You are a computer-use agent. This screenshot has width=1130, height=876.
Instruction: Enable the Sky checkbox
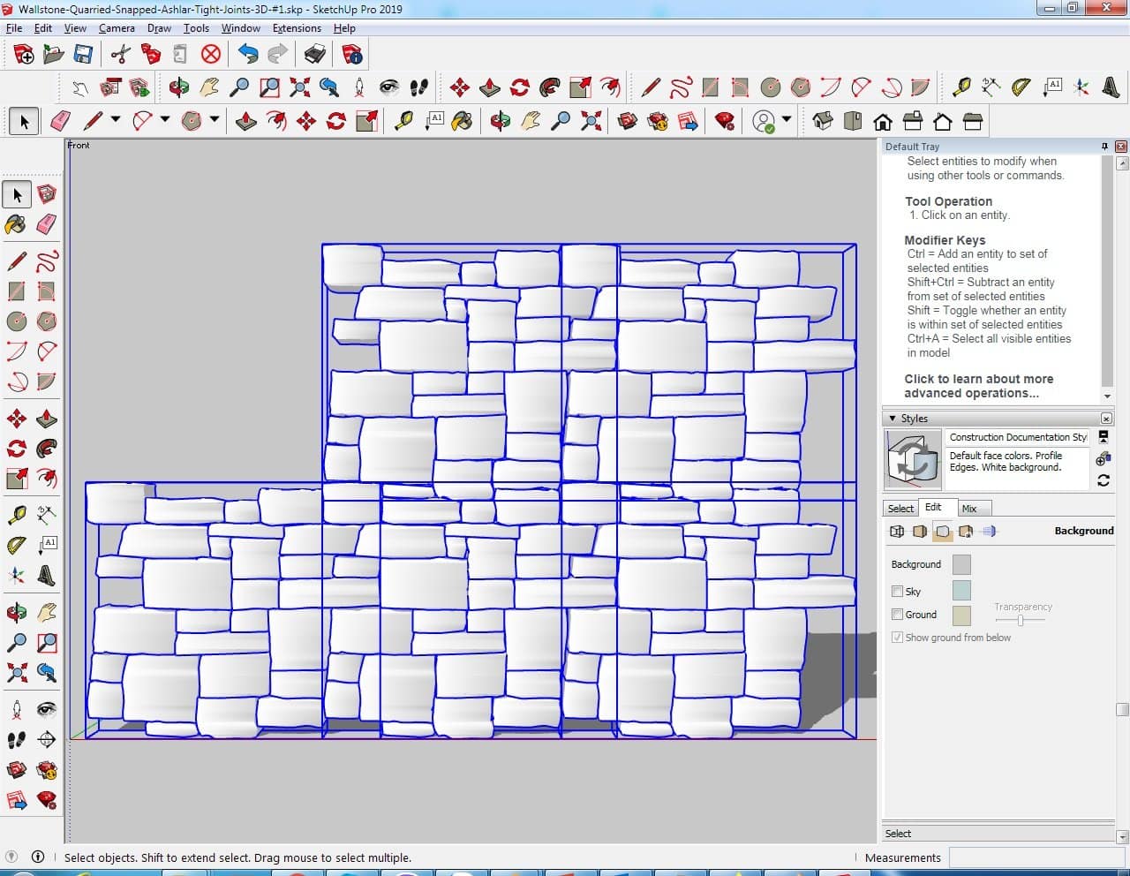(898, 592)
